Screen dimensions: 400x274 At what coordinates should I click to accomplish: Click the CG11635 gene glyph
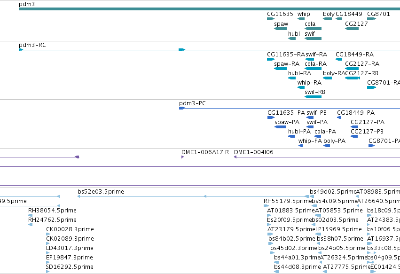(x=271, y=19)
